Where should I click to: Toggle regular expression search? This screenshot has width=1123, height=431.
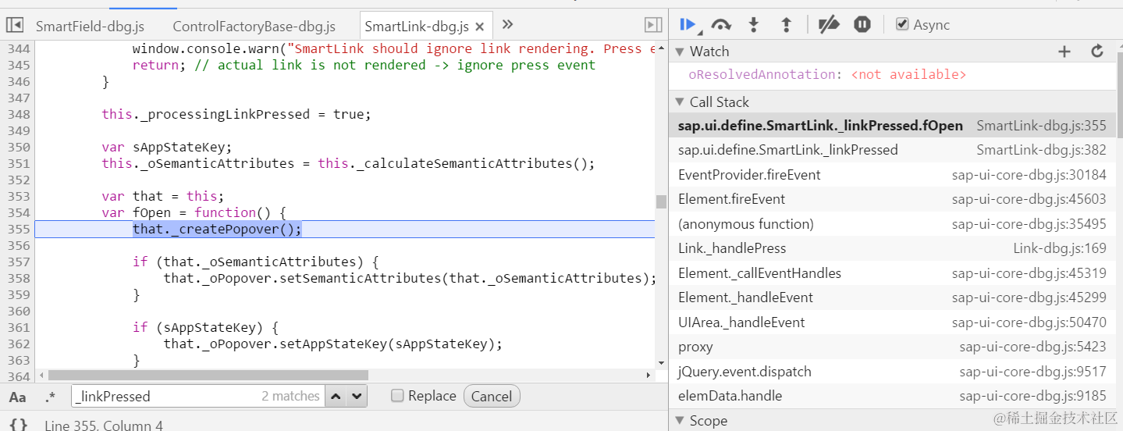51,397
